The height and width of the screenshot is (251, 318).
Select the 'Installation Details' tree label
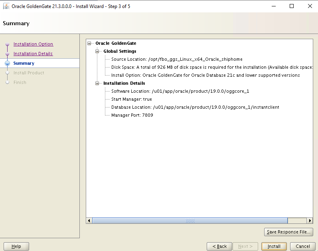pos(124,83)
